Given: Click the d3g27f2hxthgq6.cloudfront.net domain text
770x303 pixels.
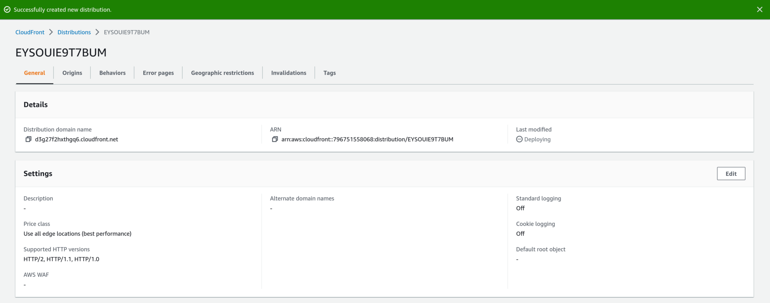Looking at the screenshot, I should click(x=76, y=139).
